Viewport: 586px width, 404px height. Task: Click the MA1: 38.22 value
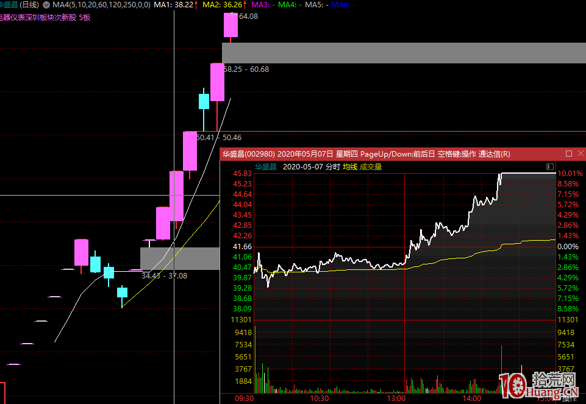pyautogui.click(x=174, y=5)
